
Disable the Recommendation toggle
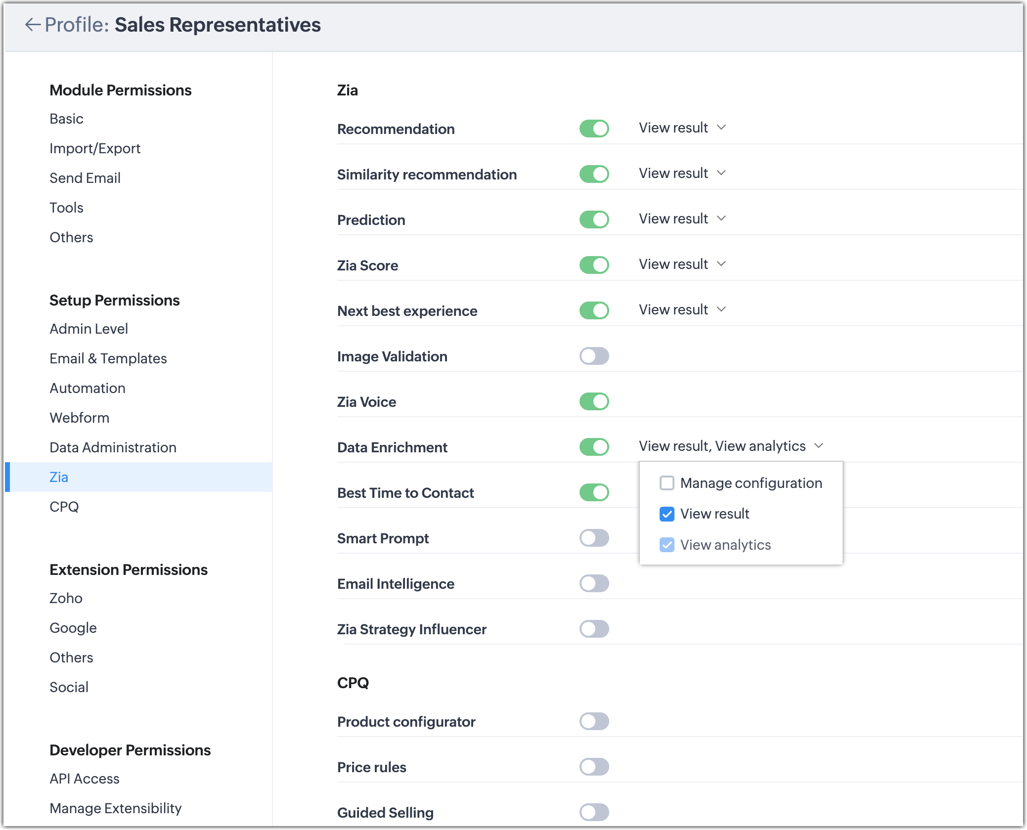click(594, 129)
